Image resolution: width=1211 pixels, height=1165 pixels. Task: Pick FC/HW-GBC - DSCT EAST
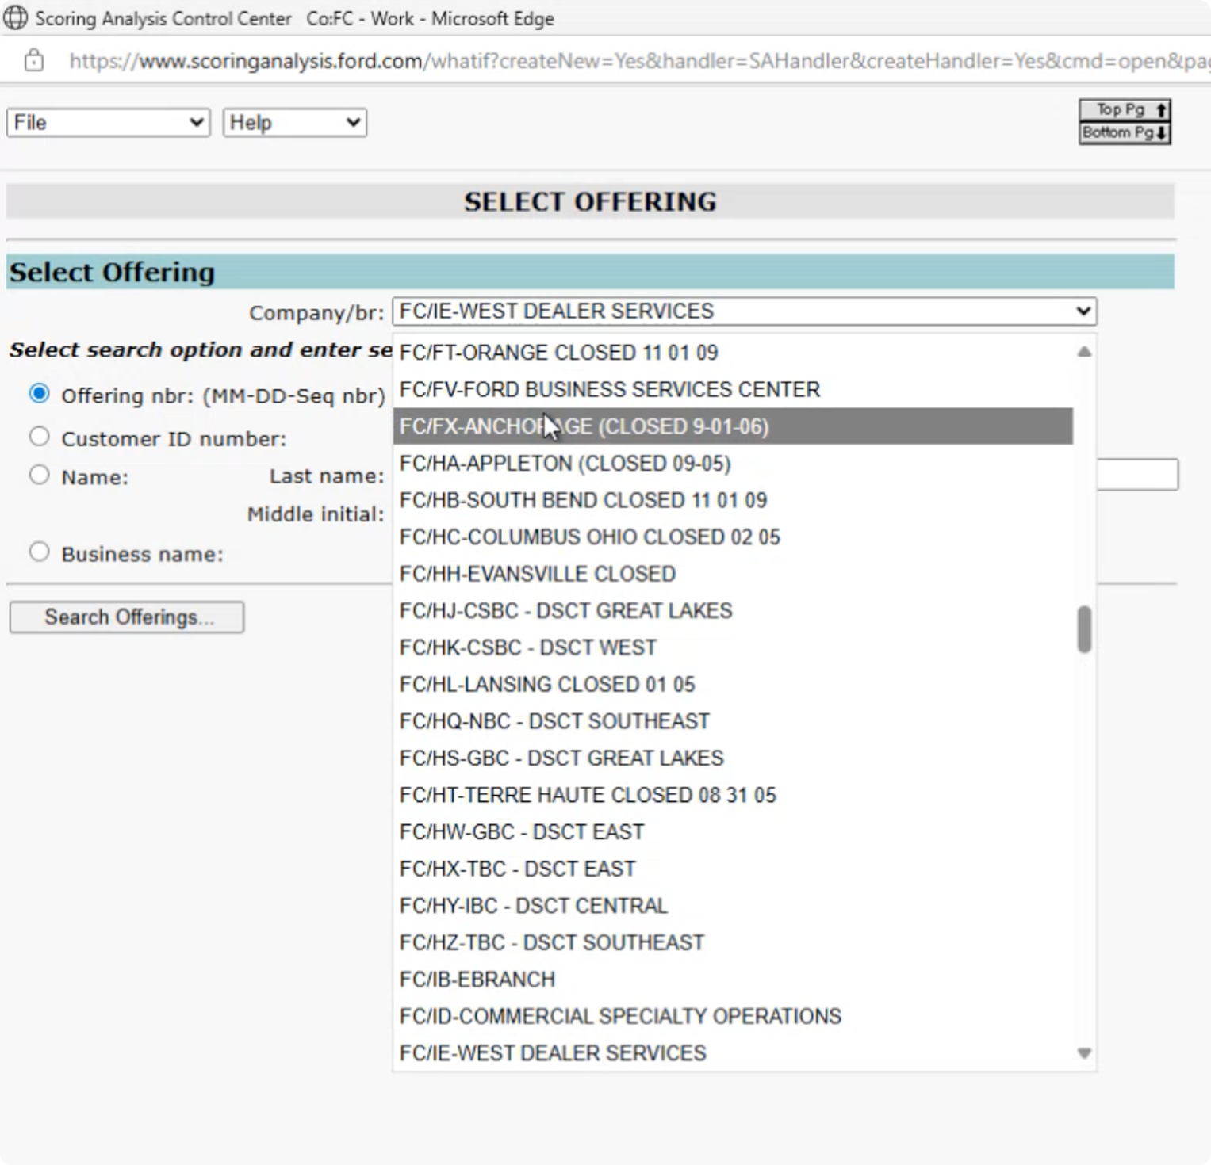733,831
